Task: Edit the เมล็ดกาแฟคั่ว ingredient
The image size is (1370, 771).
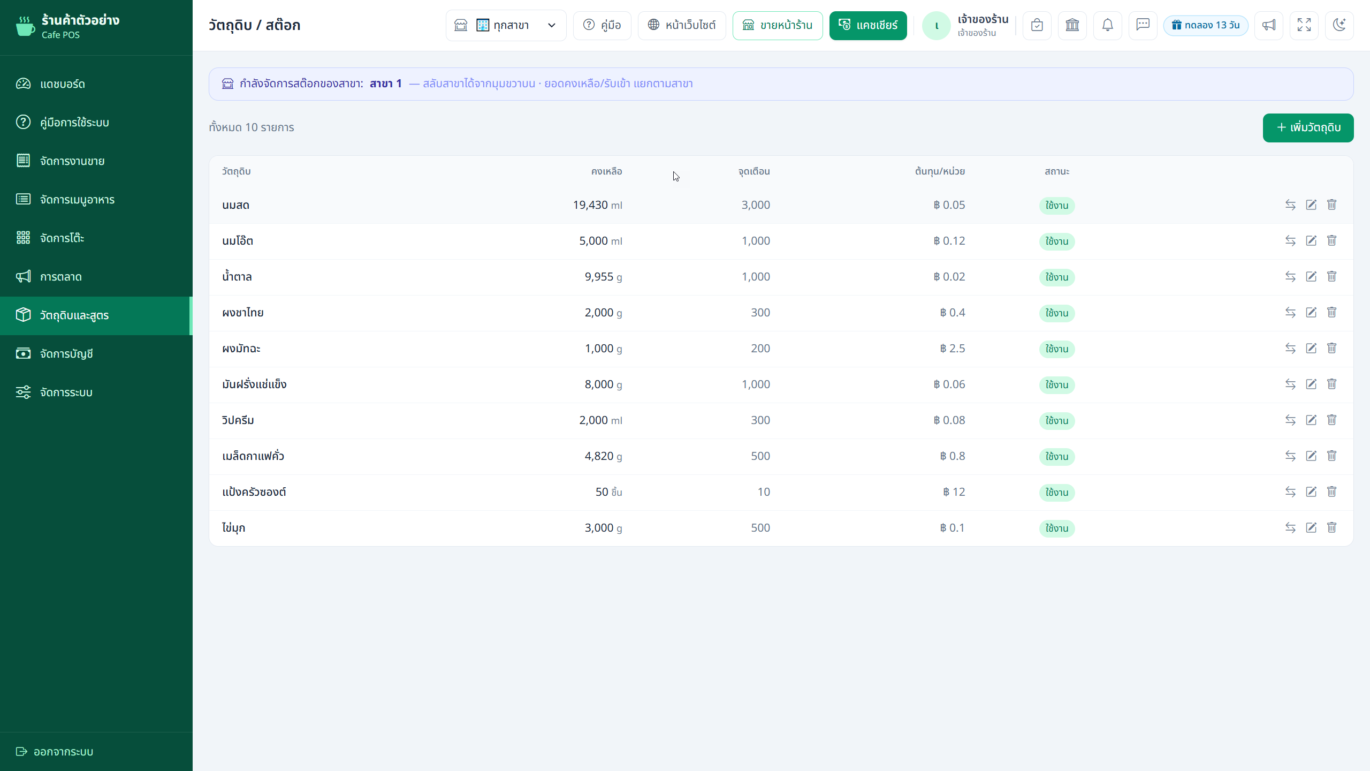Action: 1311,456
